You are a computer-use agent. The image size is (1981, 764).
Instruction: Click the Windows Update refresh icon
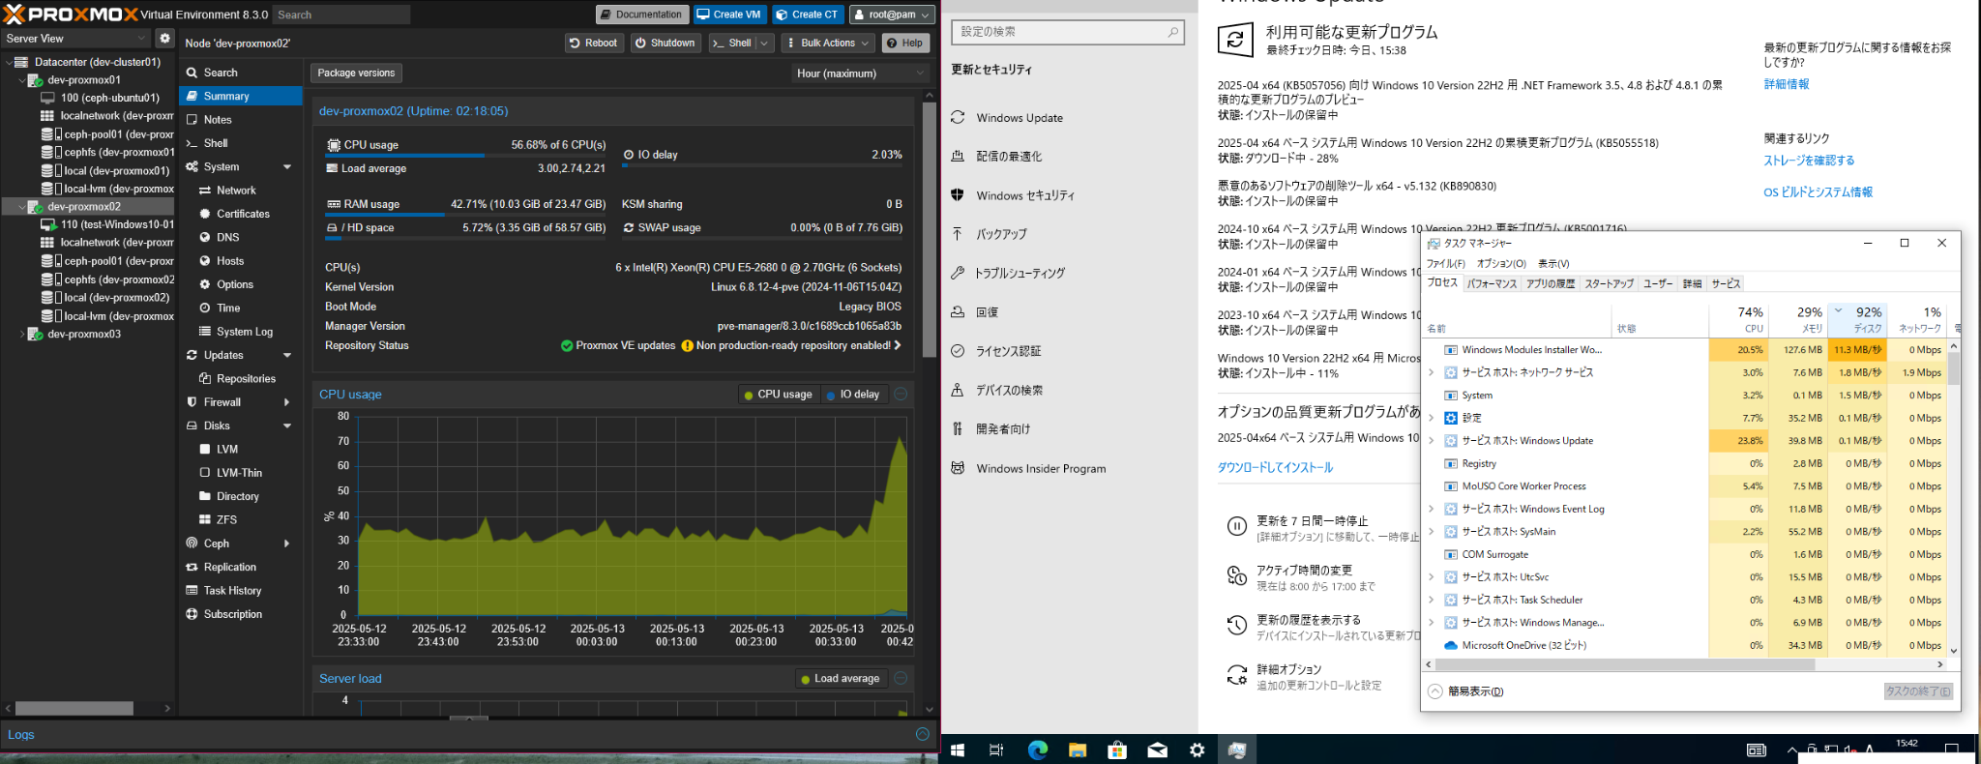tap(1234, 40)
